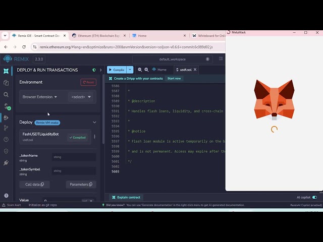Open Deploy & run transactions sidebar icon
The width and height of the screenshot is (323, 242).
[x=6, y=117]
